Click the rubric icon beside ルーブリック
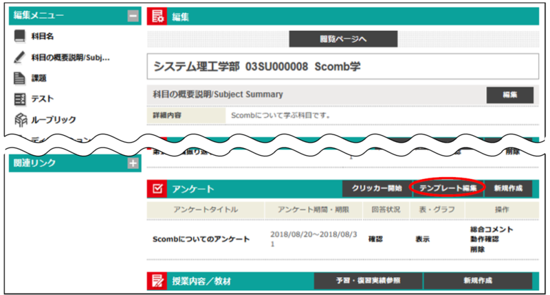550x295 pixels. tap(19, 119)
